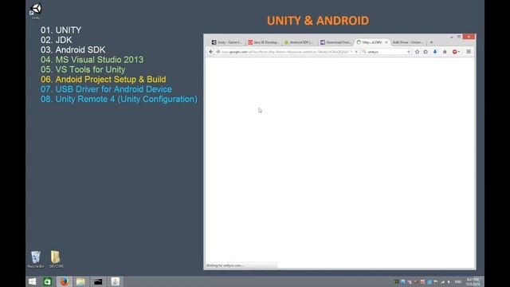Bookmark this page with star icon
Screen dimensions: 510x287
pyautogui.click(x=417, y=52)
